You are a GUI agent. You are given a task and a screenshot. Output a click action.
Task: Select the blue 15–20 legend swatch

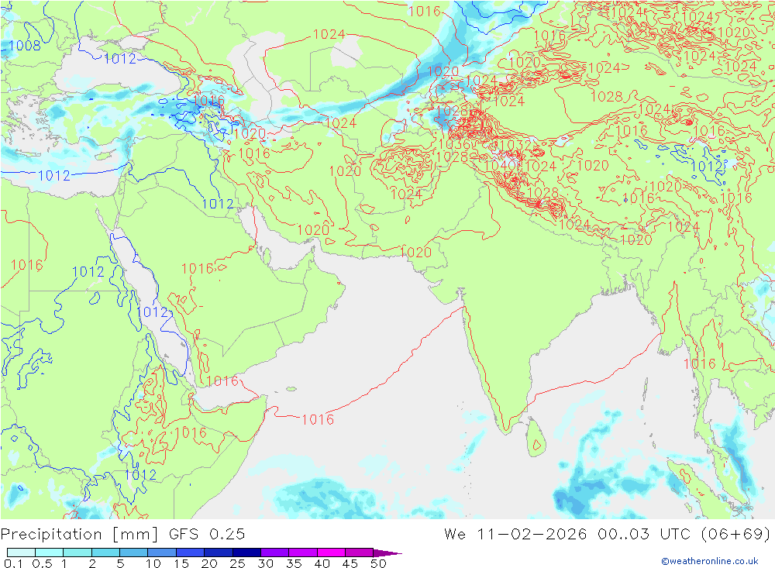pos(191,553)
